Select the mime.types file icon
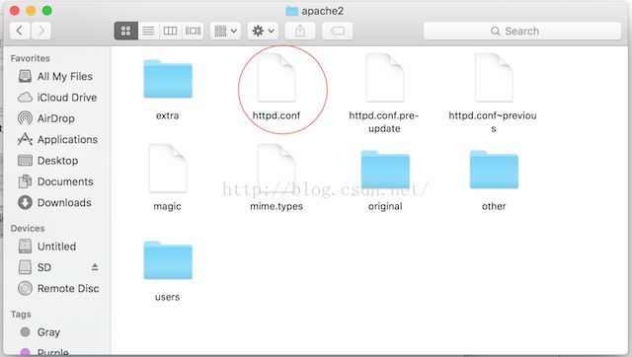Image resolution: width=632 pixels, height=357 pixels. 276,169
